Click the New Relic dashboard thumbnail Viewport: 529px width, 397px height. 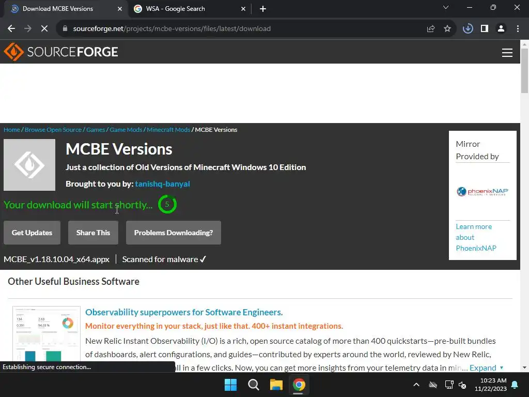coord(46,333)
